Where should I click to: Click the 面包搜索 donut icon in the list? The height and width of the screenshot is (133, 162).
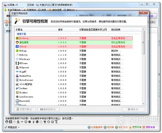click(x=17, y=42)
